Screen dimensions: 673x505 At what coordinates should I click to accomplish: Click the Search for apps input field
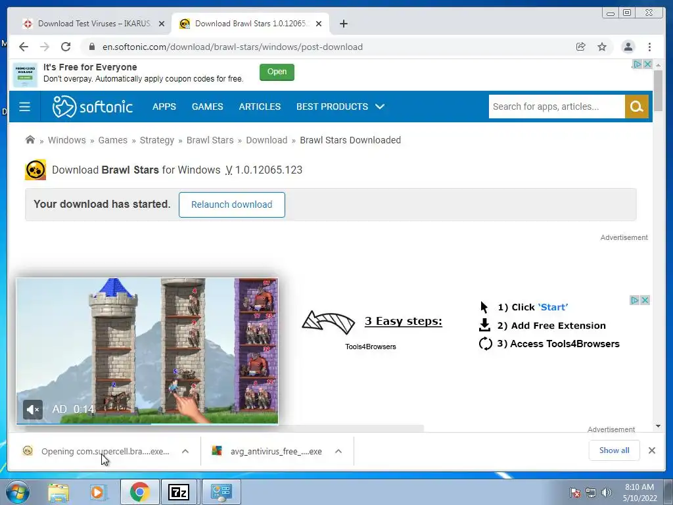[557, 107]
